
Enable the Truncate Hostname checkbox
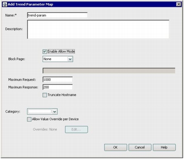45,95
